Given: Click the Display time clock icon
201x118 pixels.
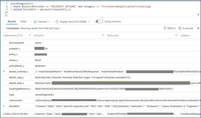Looking at the screenshot, I should [57, 22].
